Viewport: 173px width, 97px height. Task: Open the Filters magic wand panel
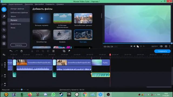4,16
